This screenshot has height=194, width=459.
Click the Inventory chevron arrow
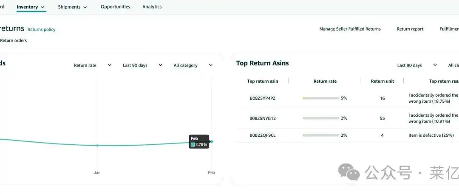point(42,7)
